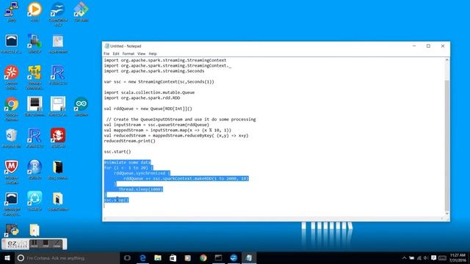This screenshot has height=264, width=470.
Task: Open the Edit menu in Notepad
Action: coord(116,54)
